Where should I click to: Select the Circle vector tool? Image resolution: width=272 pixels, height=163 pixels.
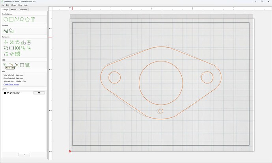tap(6, 19)
